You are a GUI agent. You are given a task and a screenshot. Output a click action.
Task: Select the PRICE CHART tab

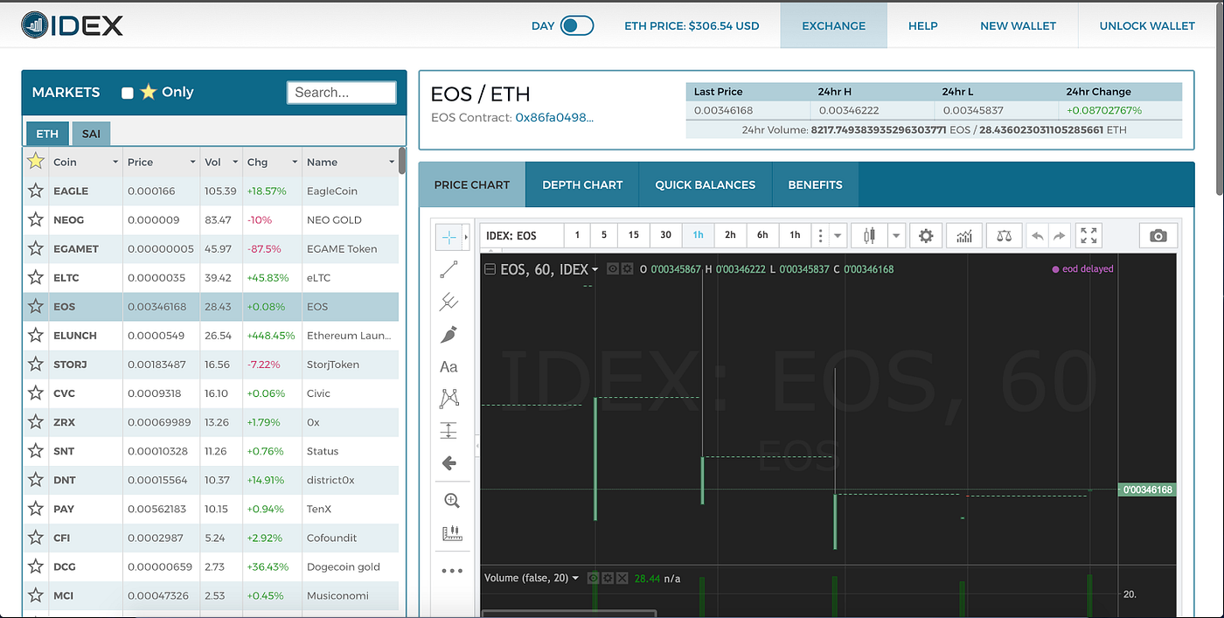tap(472, 184)
